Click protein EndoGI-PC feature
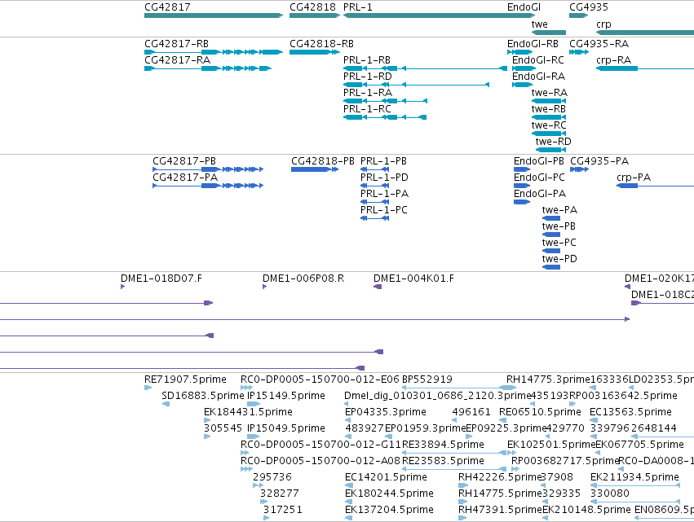The width and height of the screenshot is (694, 522). pyautogui.click(x=522, y=186)
